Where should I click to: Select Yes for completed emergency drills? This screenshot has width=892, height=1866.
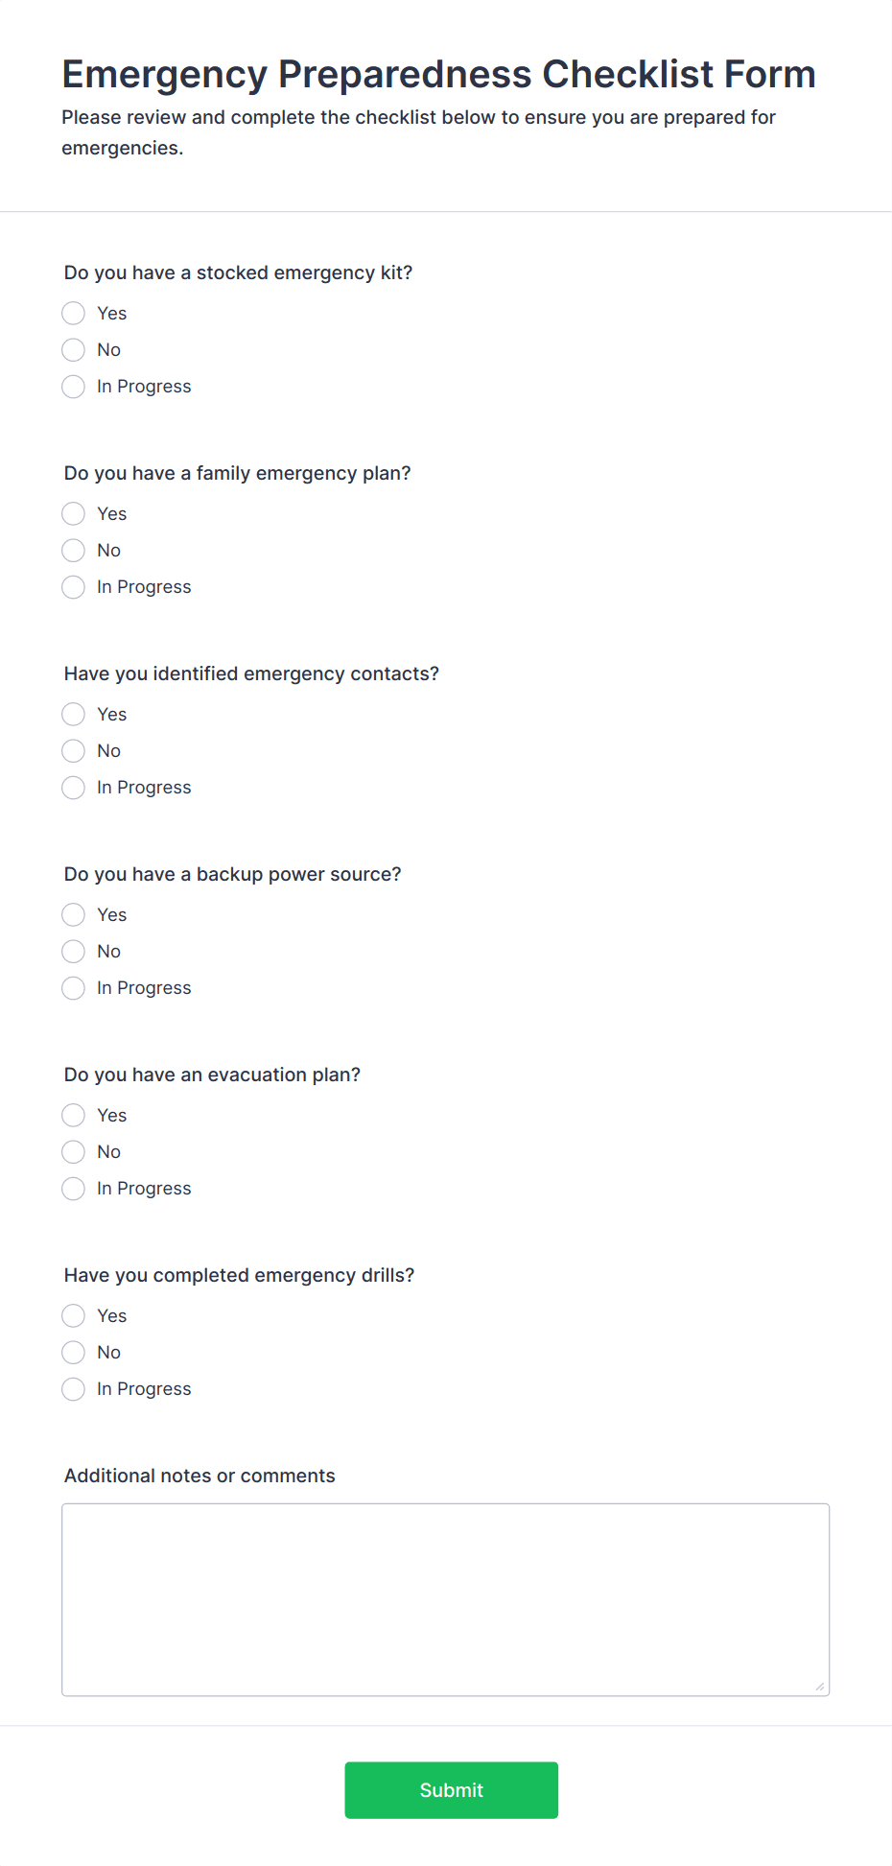73,1315
